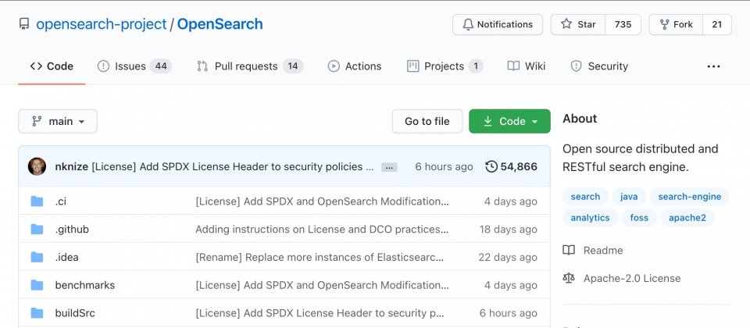Select the 'analytics' topic tag
Viewport: 750px width, 328px height.
(591, 218)
